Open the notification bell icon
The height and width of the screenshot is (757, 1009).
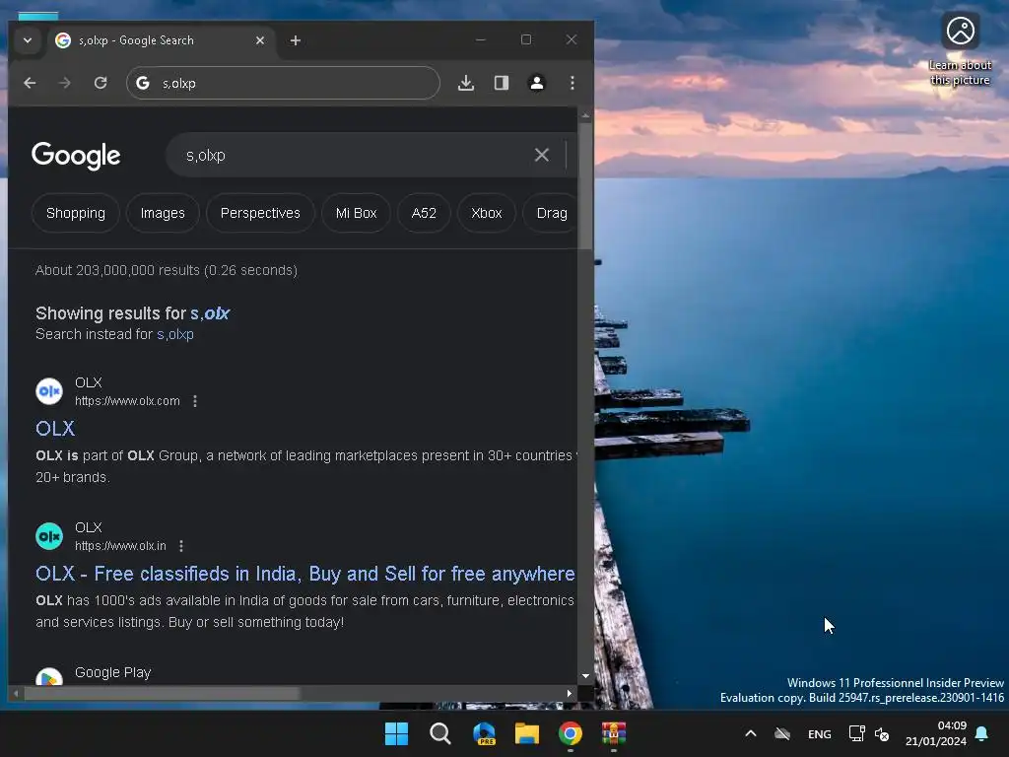(982, 733)
